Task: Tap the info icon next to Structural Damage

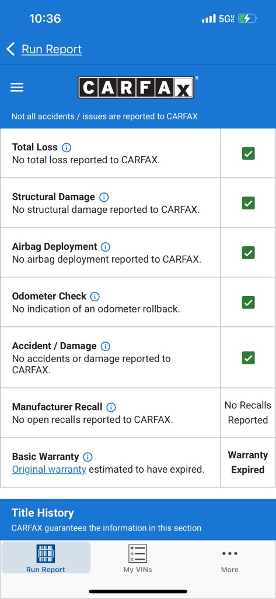Action: pos(104,197)
